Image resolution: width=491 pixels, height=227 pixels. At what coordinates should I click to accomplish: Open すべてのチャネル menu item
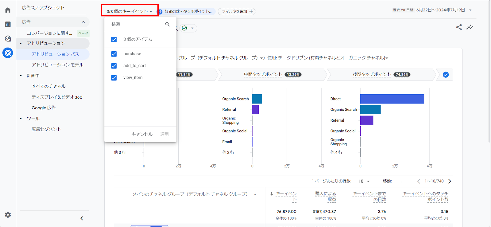(x=49, y=86)
